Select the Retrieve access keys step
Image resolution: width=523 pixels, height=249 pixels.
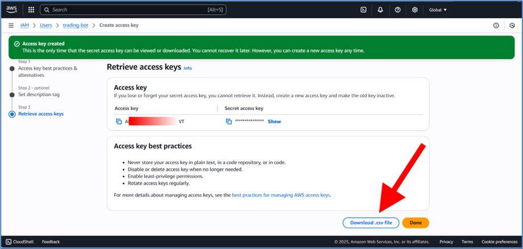point(41,114)
